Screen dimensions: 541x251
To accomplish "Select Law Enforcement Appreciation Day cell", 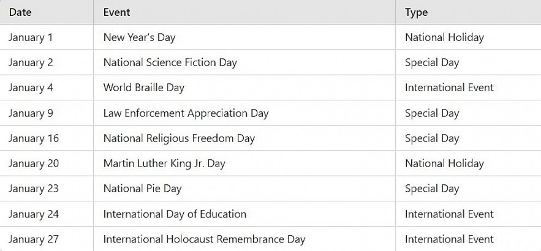I will point(186,113).
